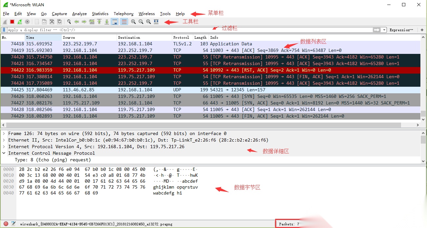Open the Capture menu
The width and height of the screenshot is (427, 228).
pyautogui.click(x=59, y=14)
